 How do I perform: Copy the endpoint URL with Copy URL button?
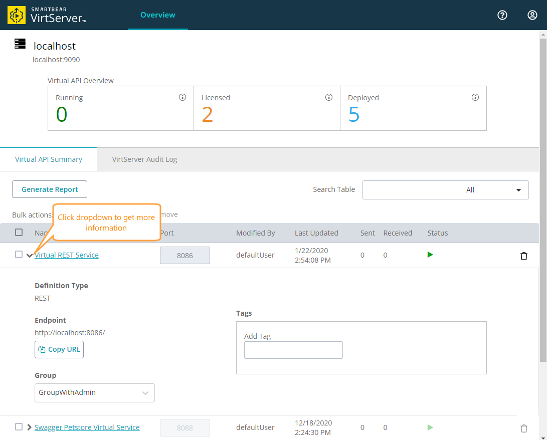[59, 349]
